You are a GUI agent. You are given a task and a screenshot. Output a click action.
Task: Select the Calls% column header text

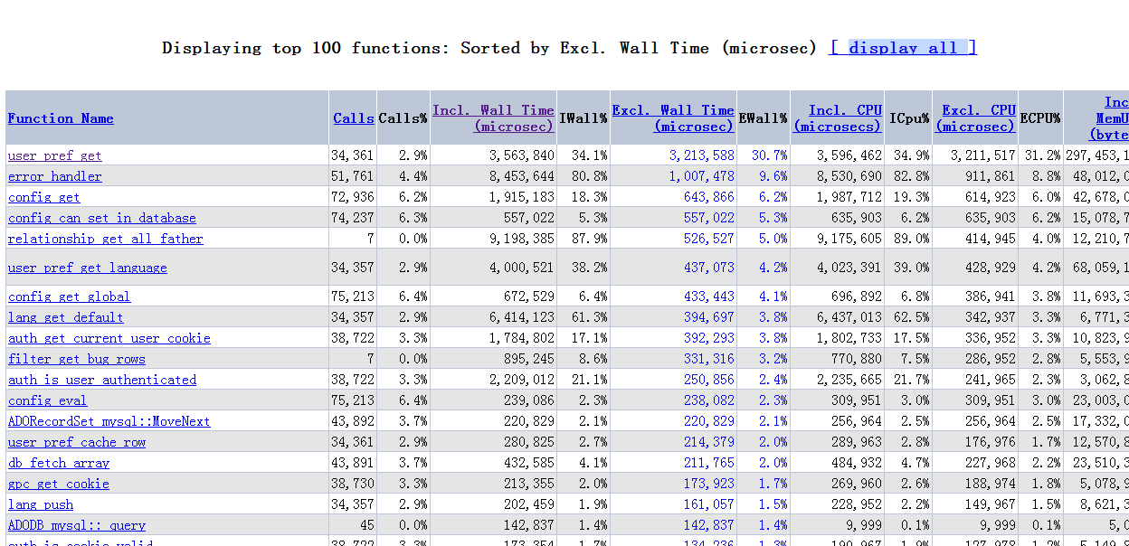pos(403,118)
